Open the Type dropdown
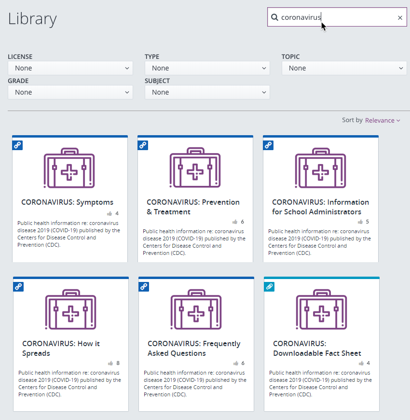The image size is (410, 420). point(207,68)
